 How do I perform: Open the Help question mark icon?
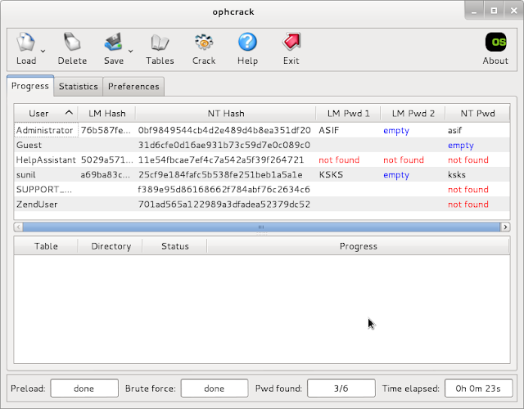[x=247, y=43]
